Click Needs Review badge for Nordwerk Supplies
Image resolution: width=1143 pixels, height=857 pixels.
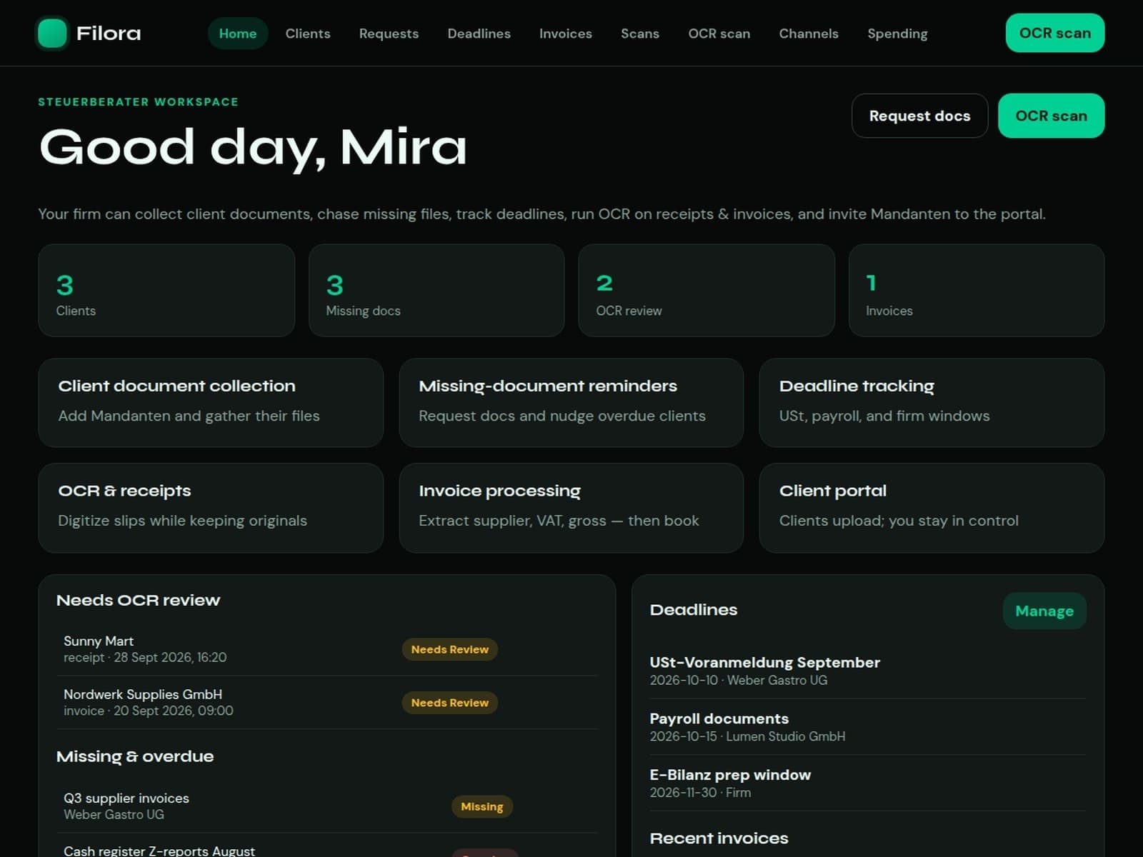pos(450,703)
